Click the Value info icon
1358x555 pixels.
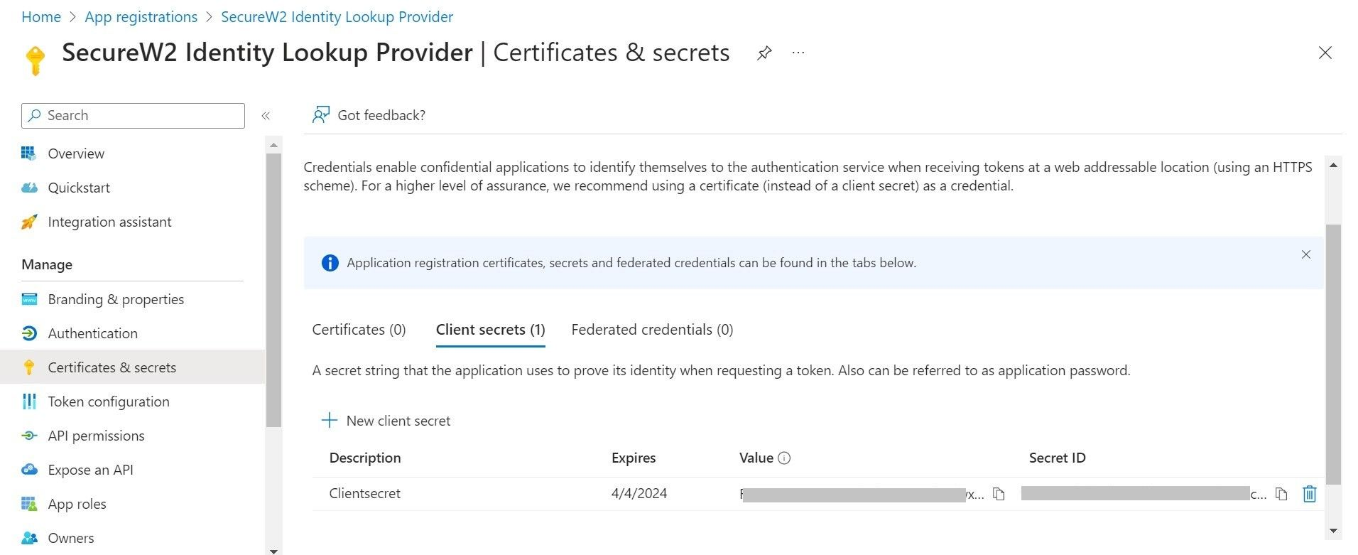[x=784, y=458]
